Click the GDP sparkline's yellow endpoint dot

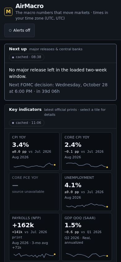107,256
